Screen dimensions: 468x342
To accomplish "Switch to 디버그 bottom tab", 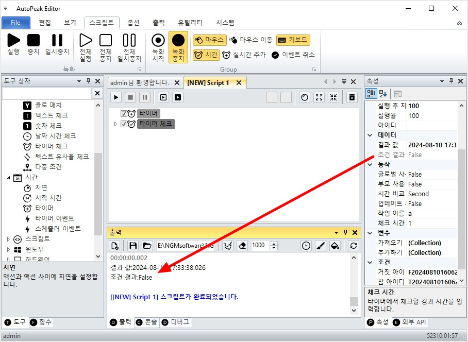I will pyautogui.click(x=175, y=322).
